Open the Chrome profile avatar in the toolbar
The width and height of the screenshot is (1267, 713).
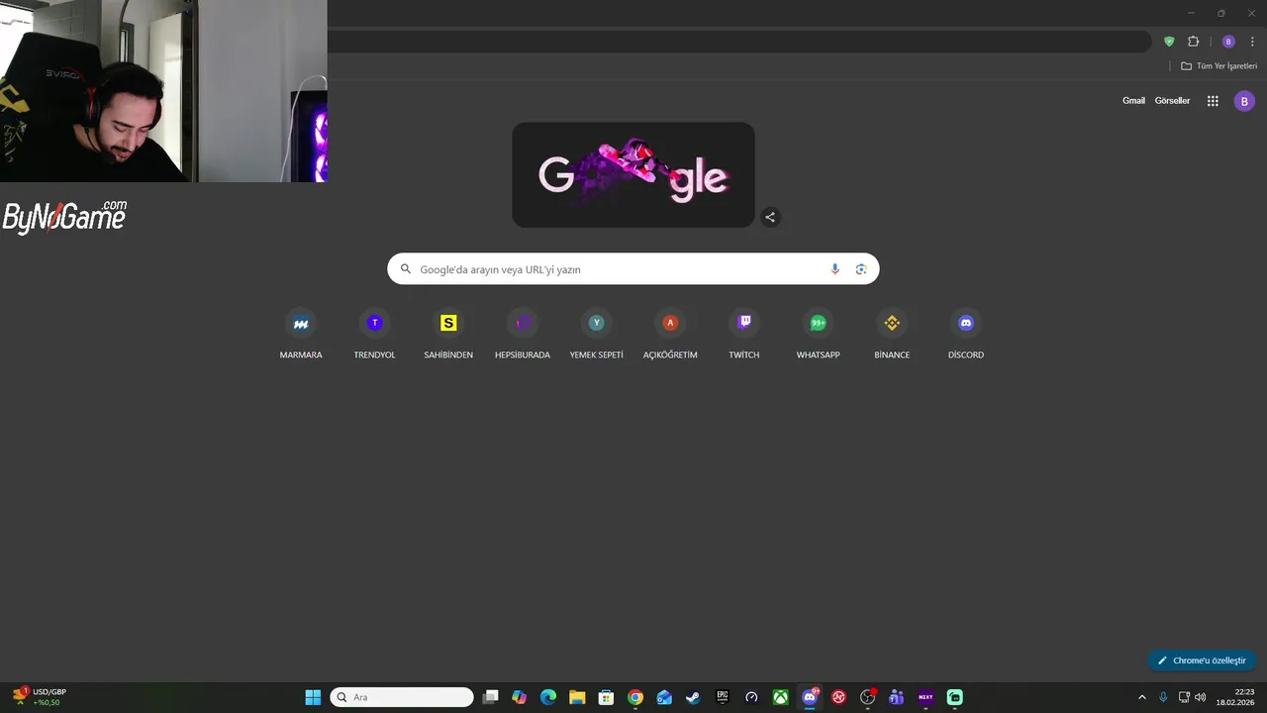click(1228, 42)
